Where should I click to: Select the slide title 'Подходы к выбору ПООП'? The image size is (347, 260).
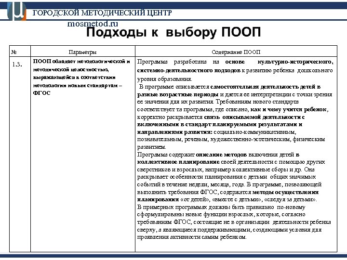tap(173, 32)
